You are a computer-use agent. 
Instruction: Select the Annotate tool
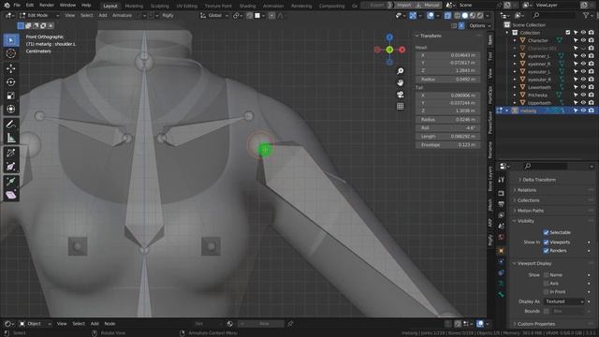tap(11, 125)
